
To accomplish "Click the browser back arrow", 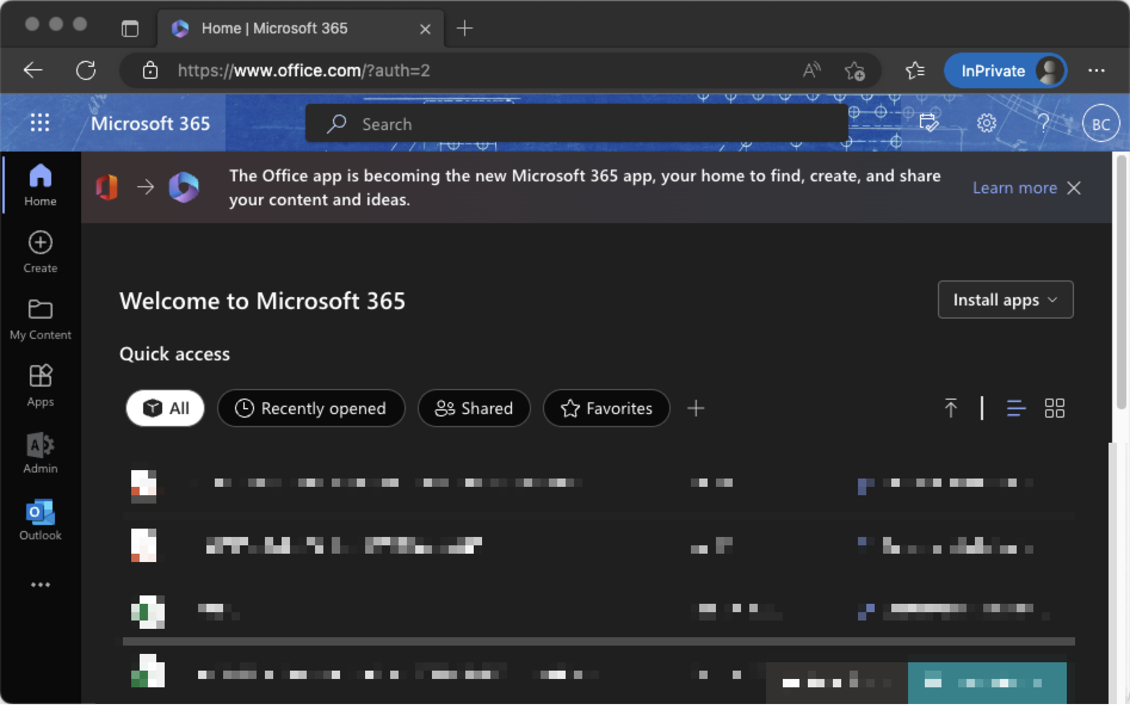I will pyautogui.click(x=33, y=70).
